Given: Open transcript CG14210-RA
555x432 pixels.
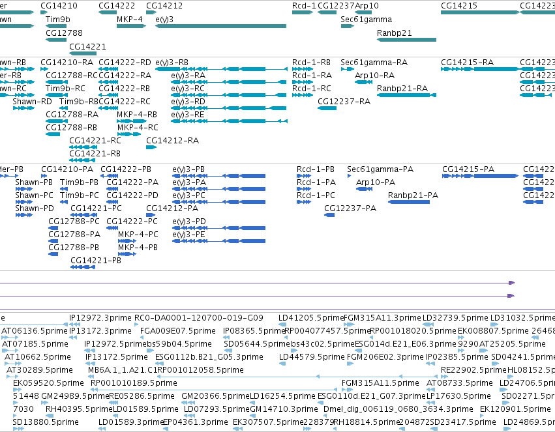Looking at the screenshot, I should coord(67,63).
